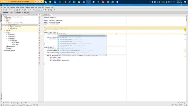This screenshot has width=188, height=106.
Task: Click src in the navigation breadcrumb
Action: click(x=11, y=12)
